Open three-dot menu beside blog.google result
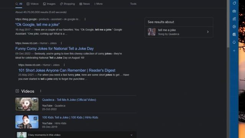The width and height of the screenshot is (245, 138). click(x=85, y=19)
